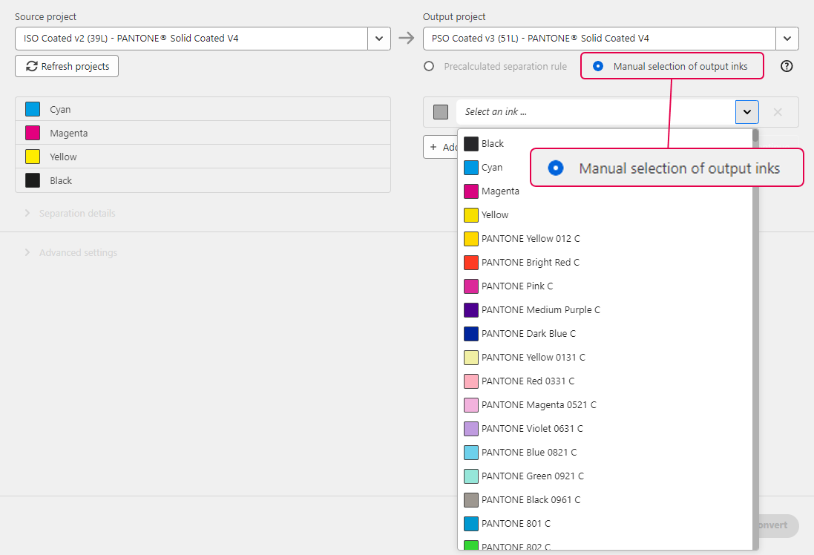Click the source Black color swatch

click(33, 181)
